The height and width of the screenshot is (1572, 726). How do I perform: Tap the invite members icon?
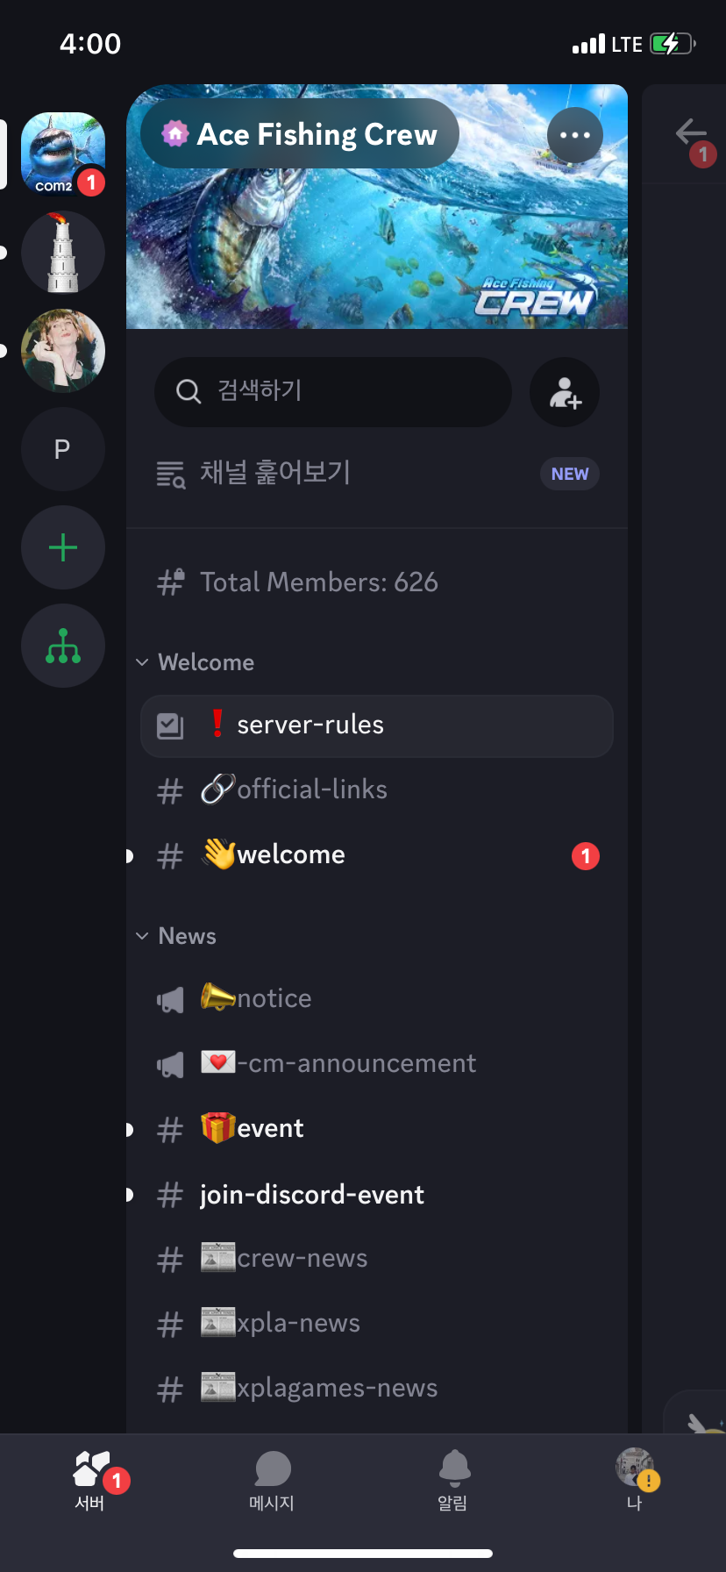click(565, 392)
